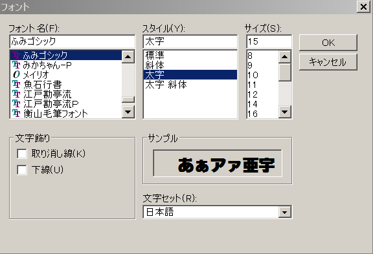
Task: Choose style 標準
Action: 190,56
